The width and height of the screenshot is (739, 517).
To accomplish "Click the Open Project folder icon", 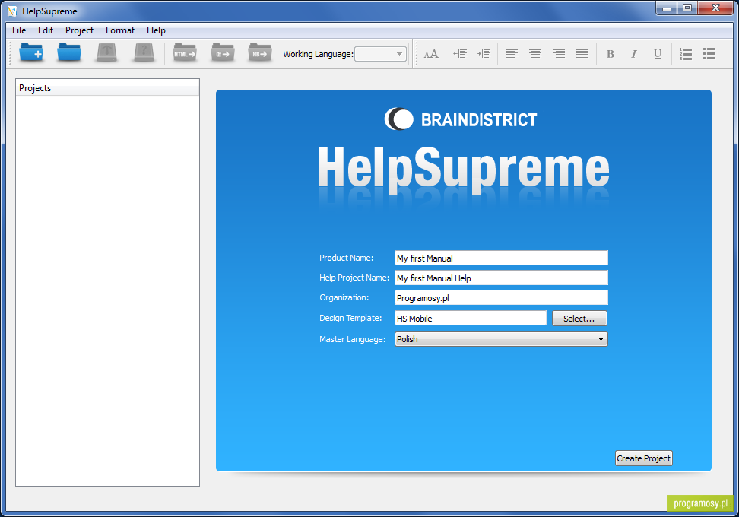I will 69,52.
